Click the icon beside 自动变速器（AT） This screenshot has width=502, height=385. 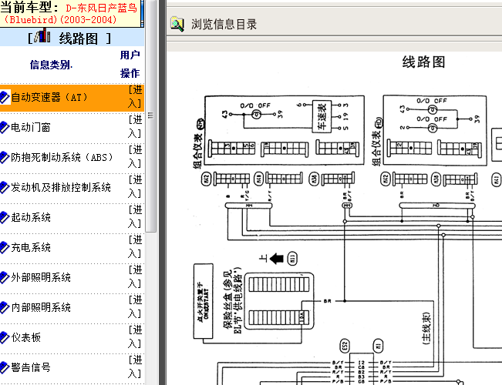pos(5,98)
